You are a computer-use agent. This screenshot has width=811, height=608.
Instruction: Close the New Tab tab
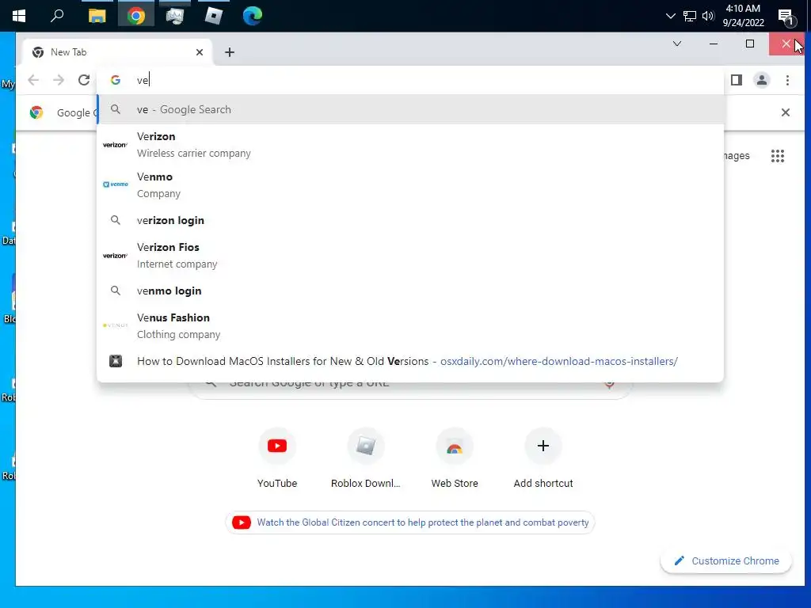tap(200, 52)
